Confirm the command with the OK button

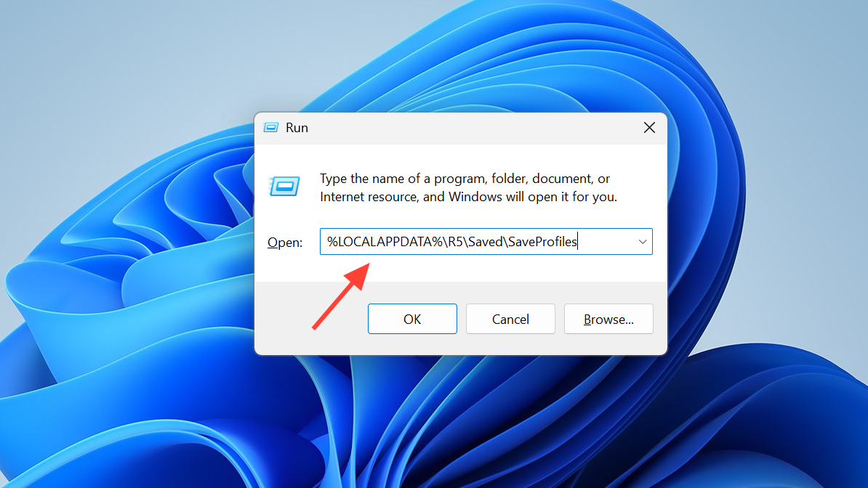412,319
